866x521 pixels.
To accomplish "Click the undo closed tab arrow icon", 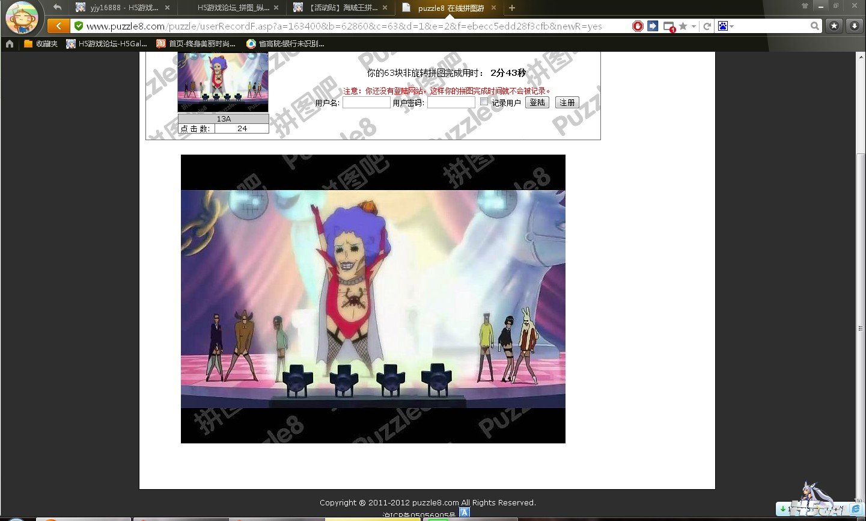I will (57, 7).
